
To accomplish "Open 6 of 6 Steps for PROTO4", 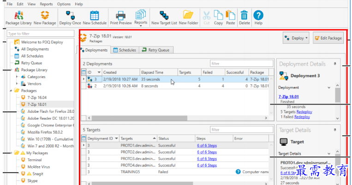I will (207, 165).
